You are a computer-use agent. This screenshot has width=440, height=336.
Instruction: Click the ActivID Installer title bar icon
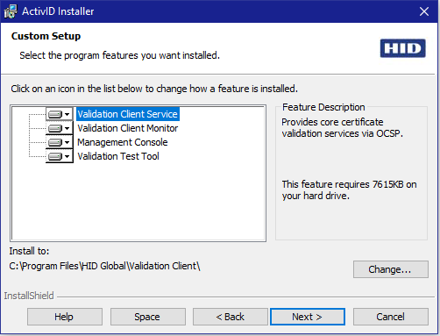(11, 11)
